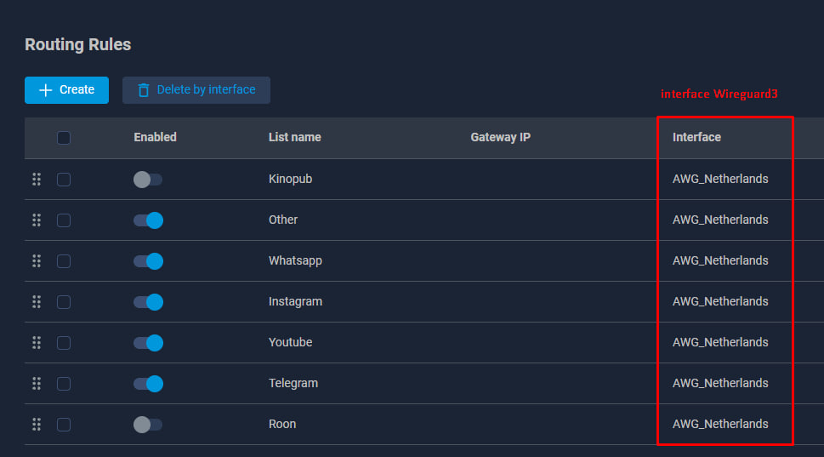Select the Instagram row checkbox
This screenshot has height=457, width=824.
pos(64,302)
